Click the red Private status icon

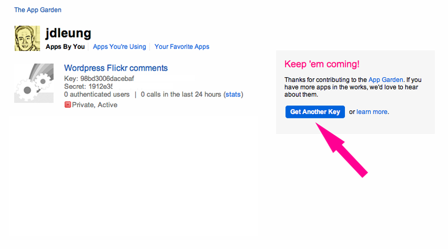68,104
